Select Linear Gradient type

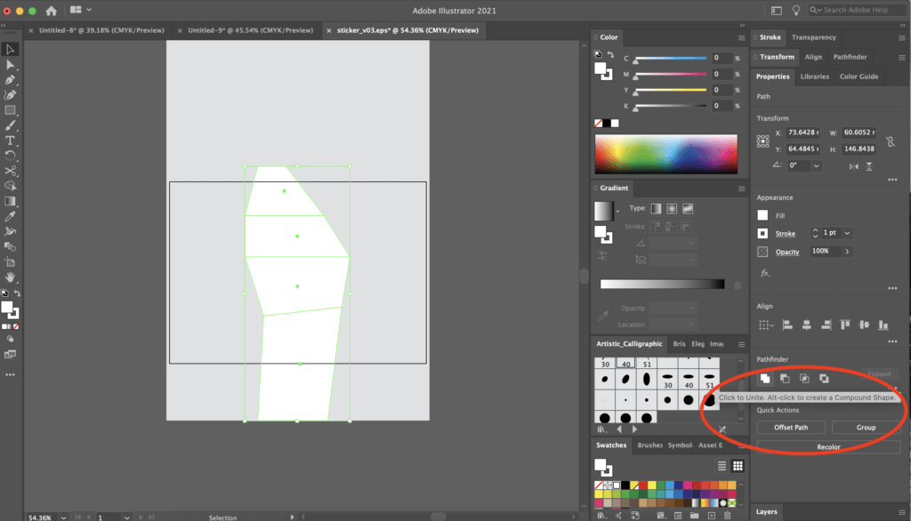(x=656, y=209)
